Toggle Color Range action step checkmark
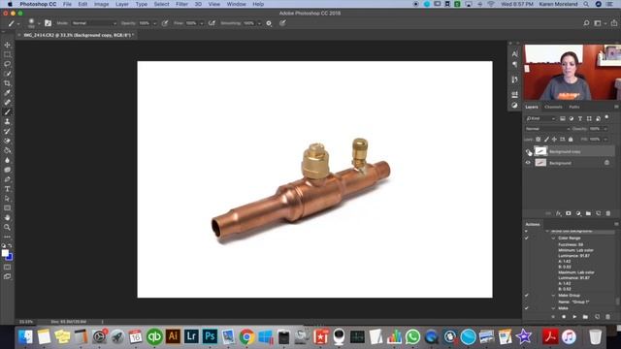Viewport: 621px width, 349px height. 526,238
